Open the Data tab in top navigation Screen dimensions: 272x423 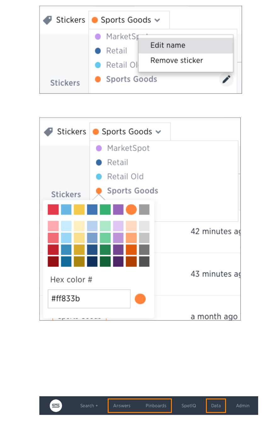click(216, 406)
